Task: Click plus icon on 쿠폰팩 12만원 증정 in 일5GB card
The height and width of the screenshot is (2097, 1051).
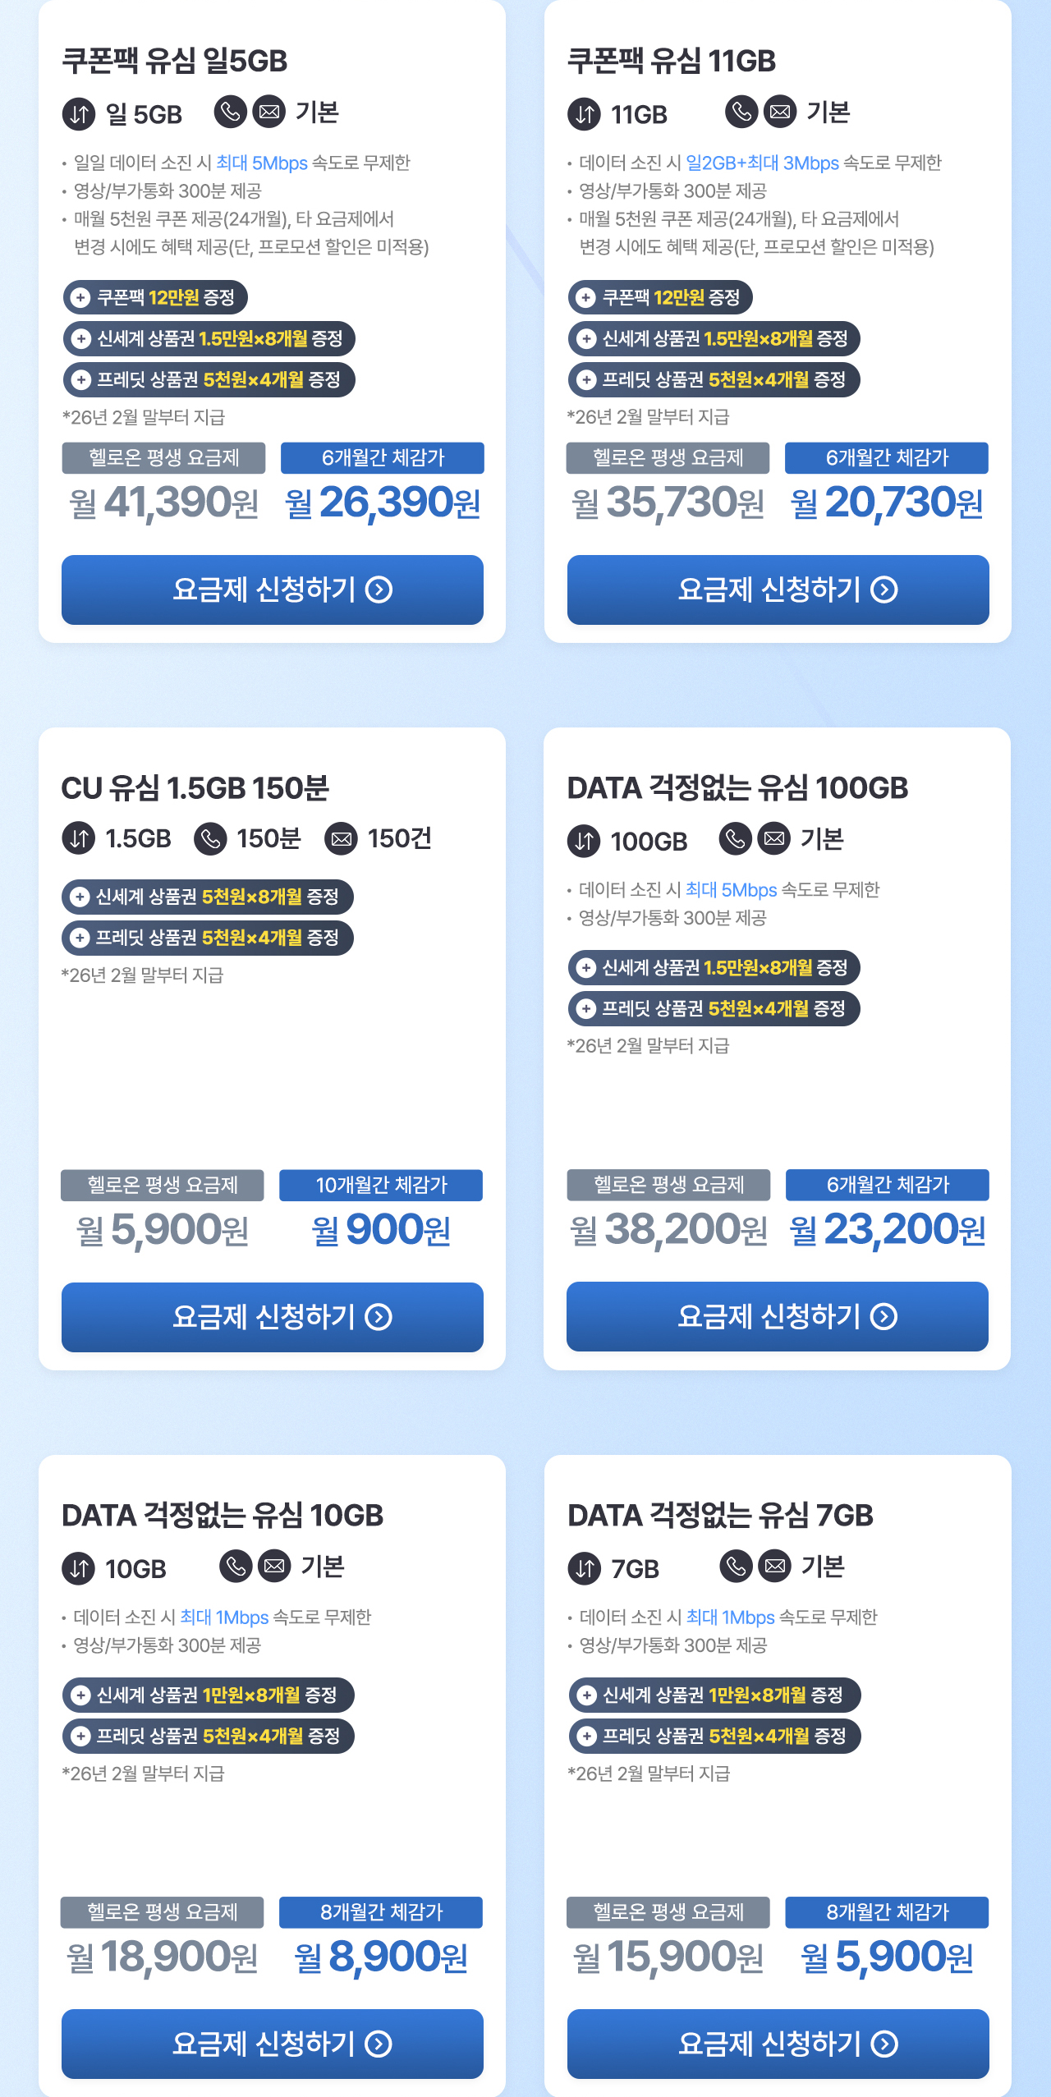Action: click(80, 297)
